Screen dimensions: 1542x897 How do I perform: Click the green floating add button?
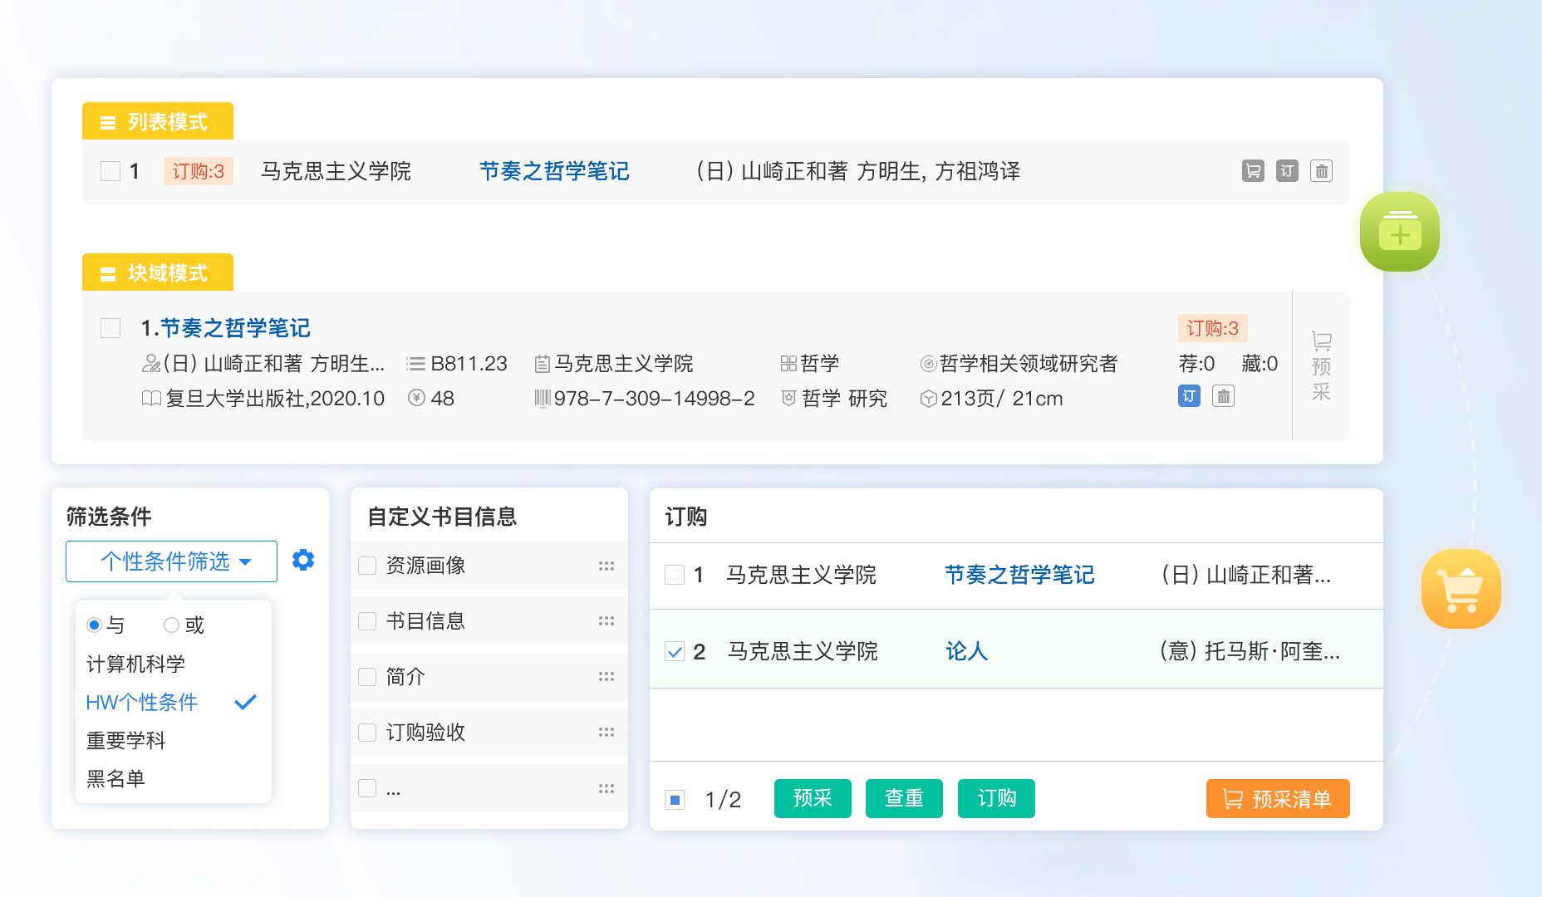point(1399,232)
